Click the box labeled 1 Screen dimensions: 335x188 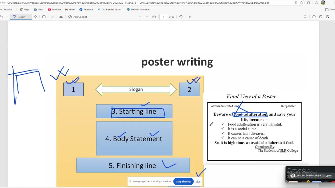click(x=73, y=89)
